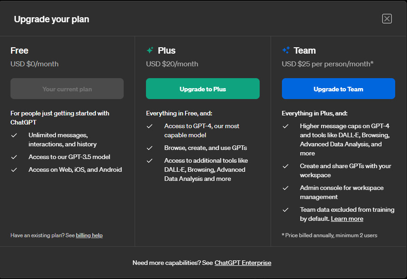
Task: Click the USD $25 per person/month price
Action: tap(327, 64)
